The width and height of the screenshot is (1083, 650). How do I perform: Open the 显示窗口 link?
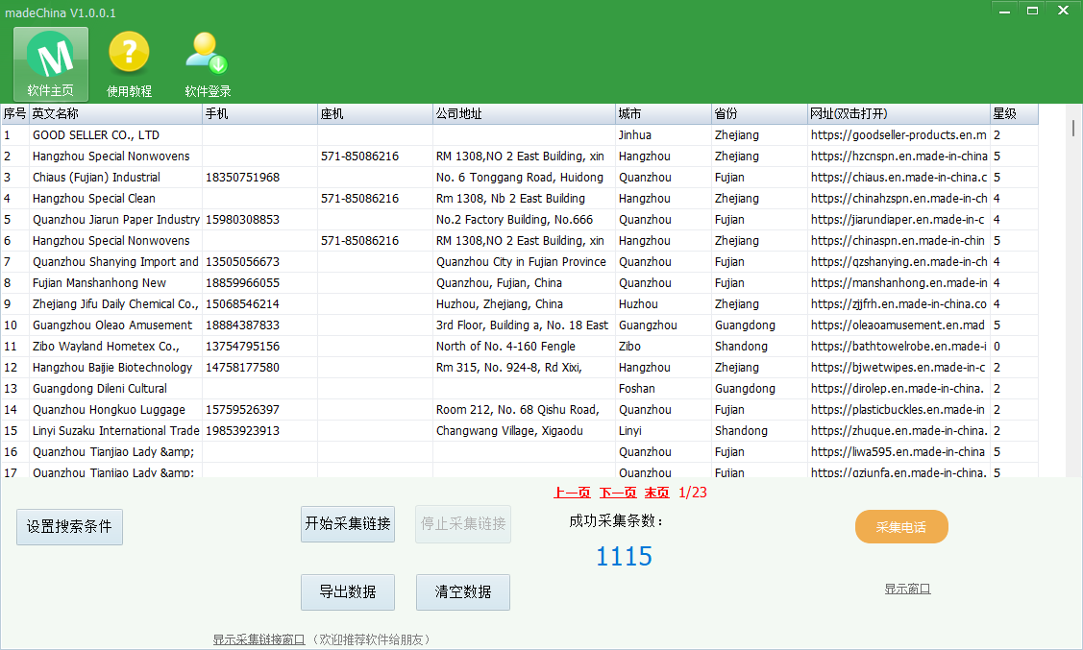(907, 589)
